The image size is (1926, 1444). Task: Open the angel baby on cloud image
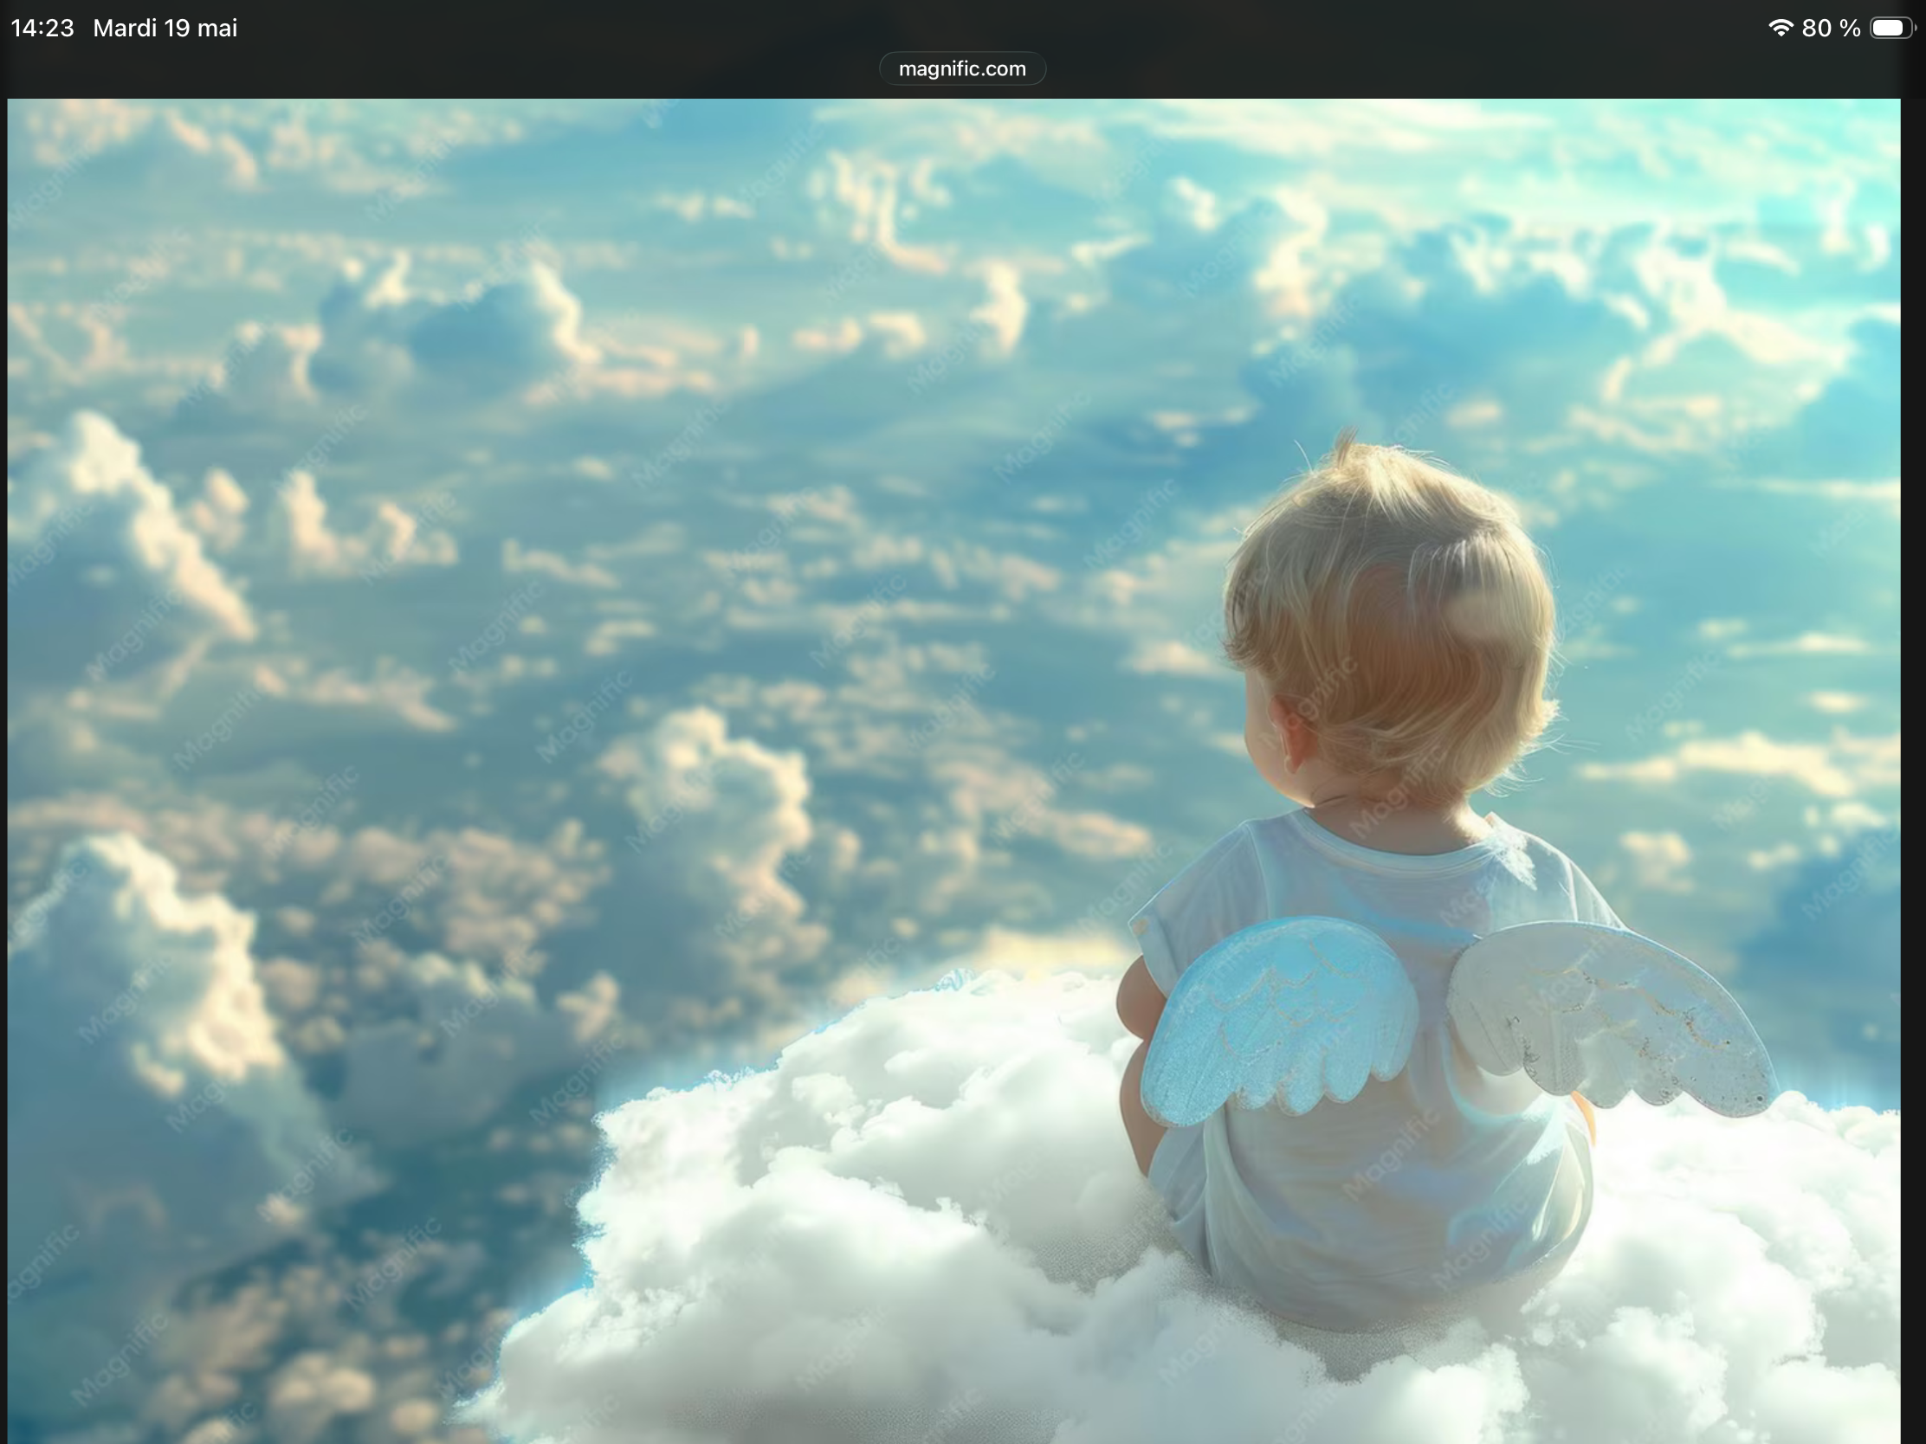[953, 771]
